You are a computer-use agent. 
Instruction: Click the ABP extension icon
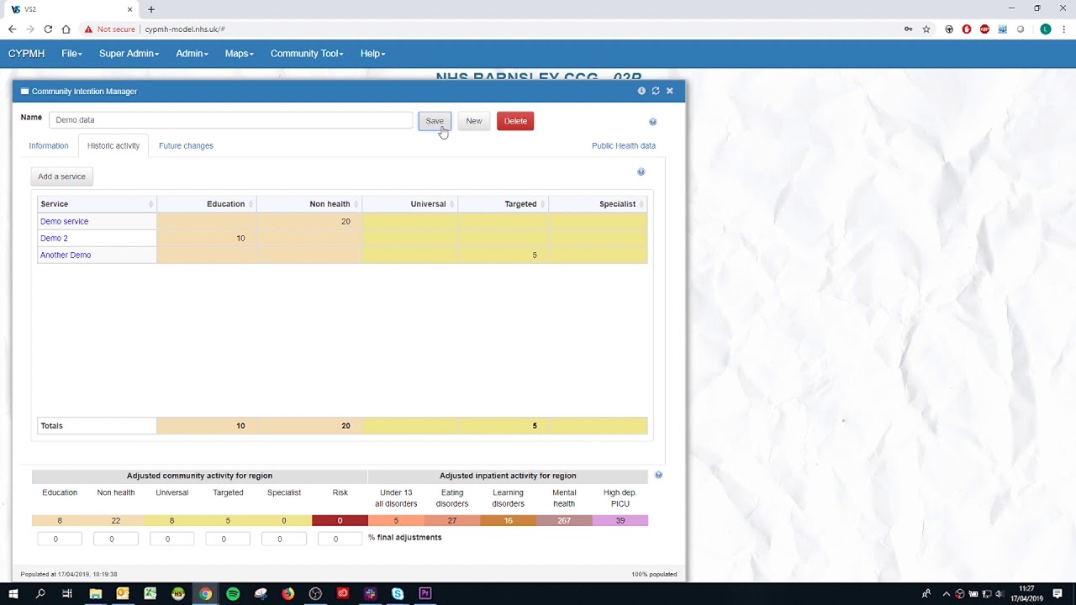[x=984, y=29]
